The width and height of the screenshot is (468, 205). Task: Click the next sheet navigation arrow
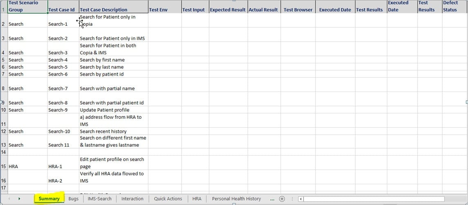19,199
